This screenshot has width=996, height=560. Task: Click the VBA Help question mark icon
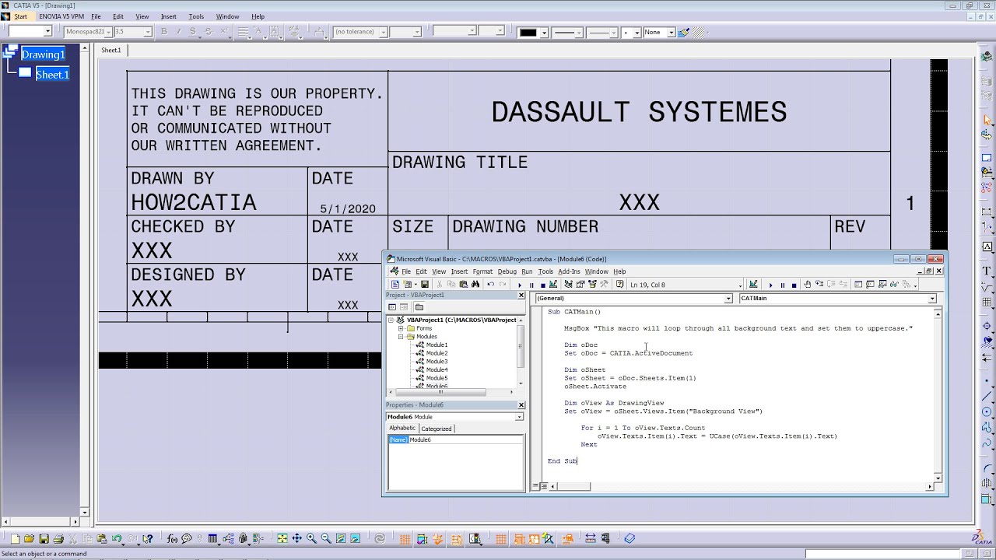[x=619, y=285]
